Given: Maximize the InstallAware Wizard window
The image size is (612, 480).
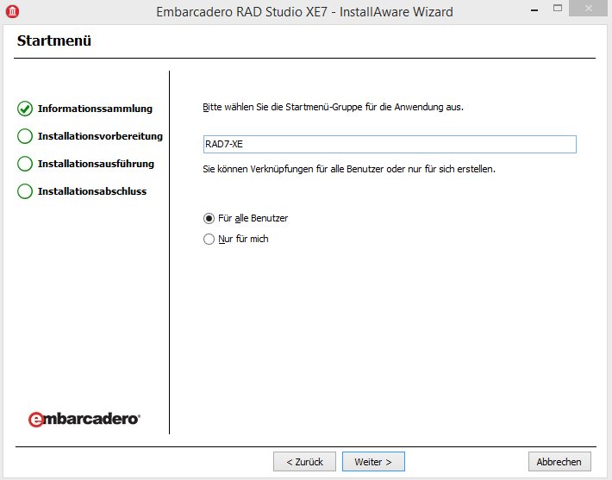Looking at the screenshot, I should coord(558,9).
